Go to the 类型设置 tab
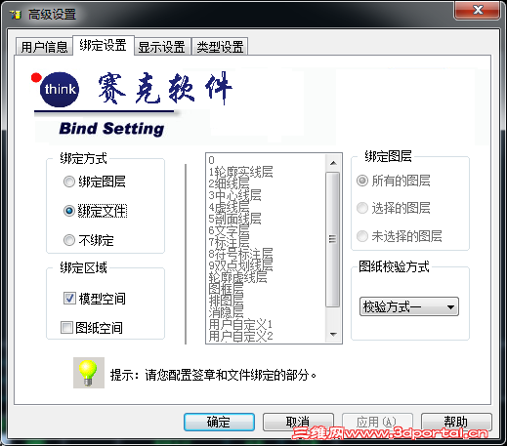Viewport: 507px width, 446px height. click(220, 47)
